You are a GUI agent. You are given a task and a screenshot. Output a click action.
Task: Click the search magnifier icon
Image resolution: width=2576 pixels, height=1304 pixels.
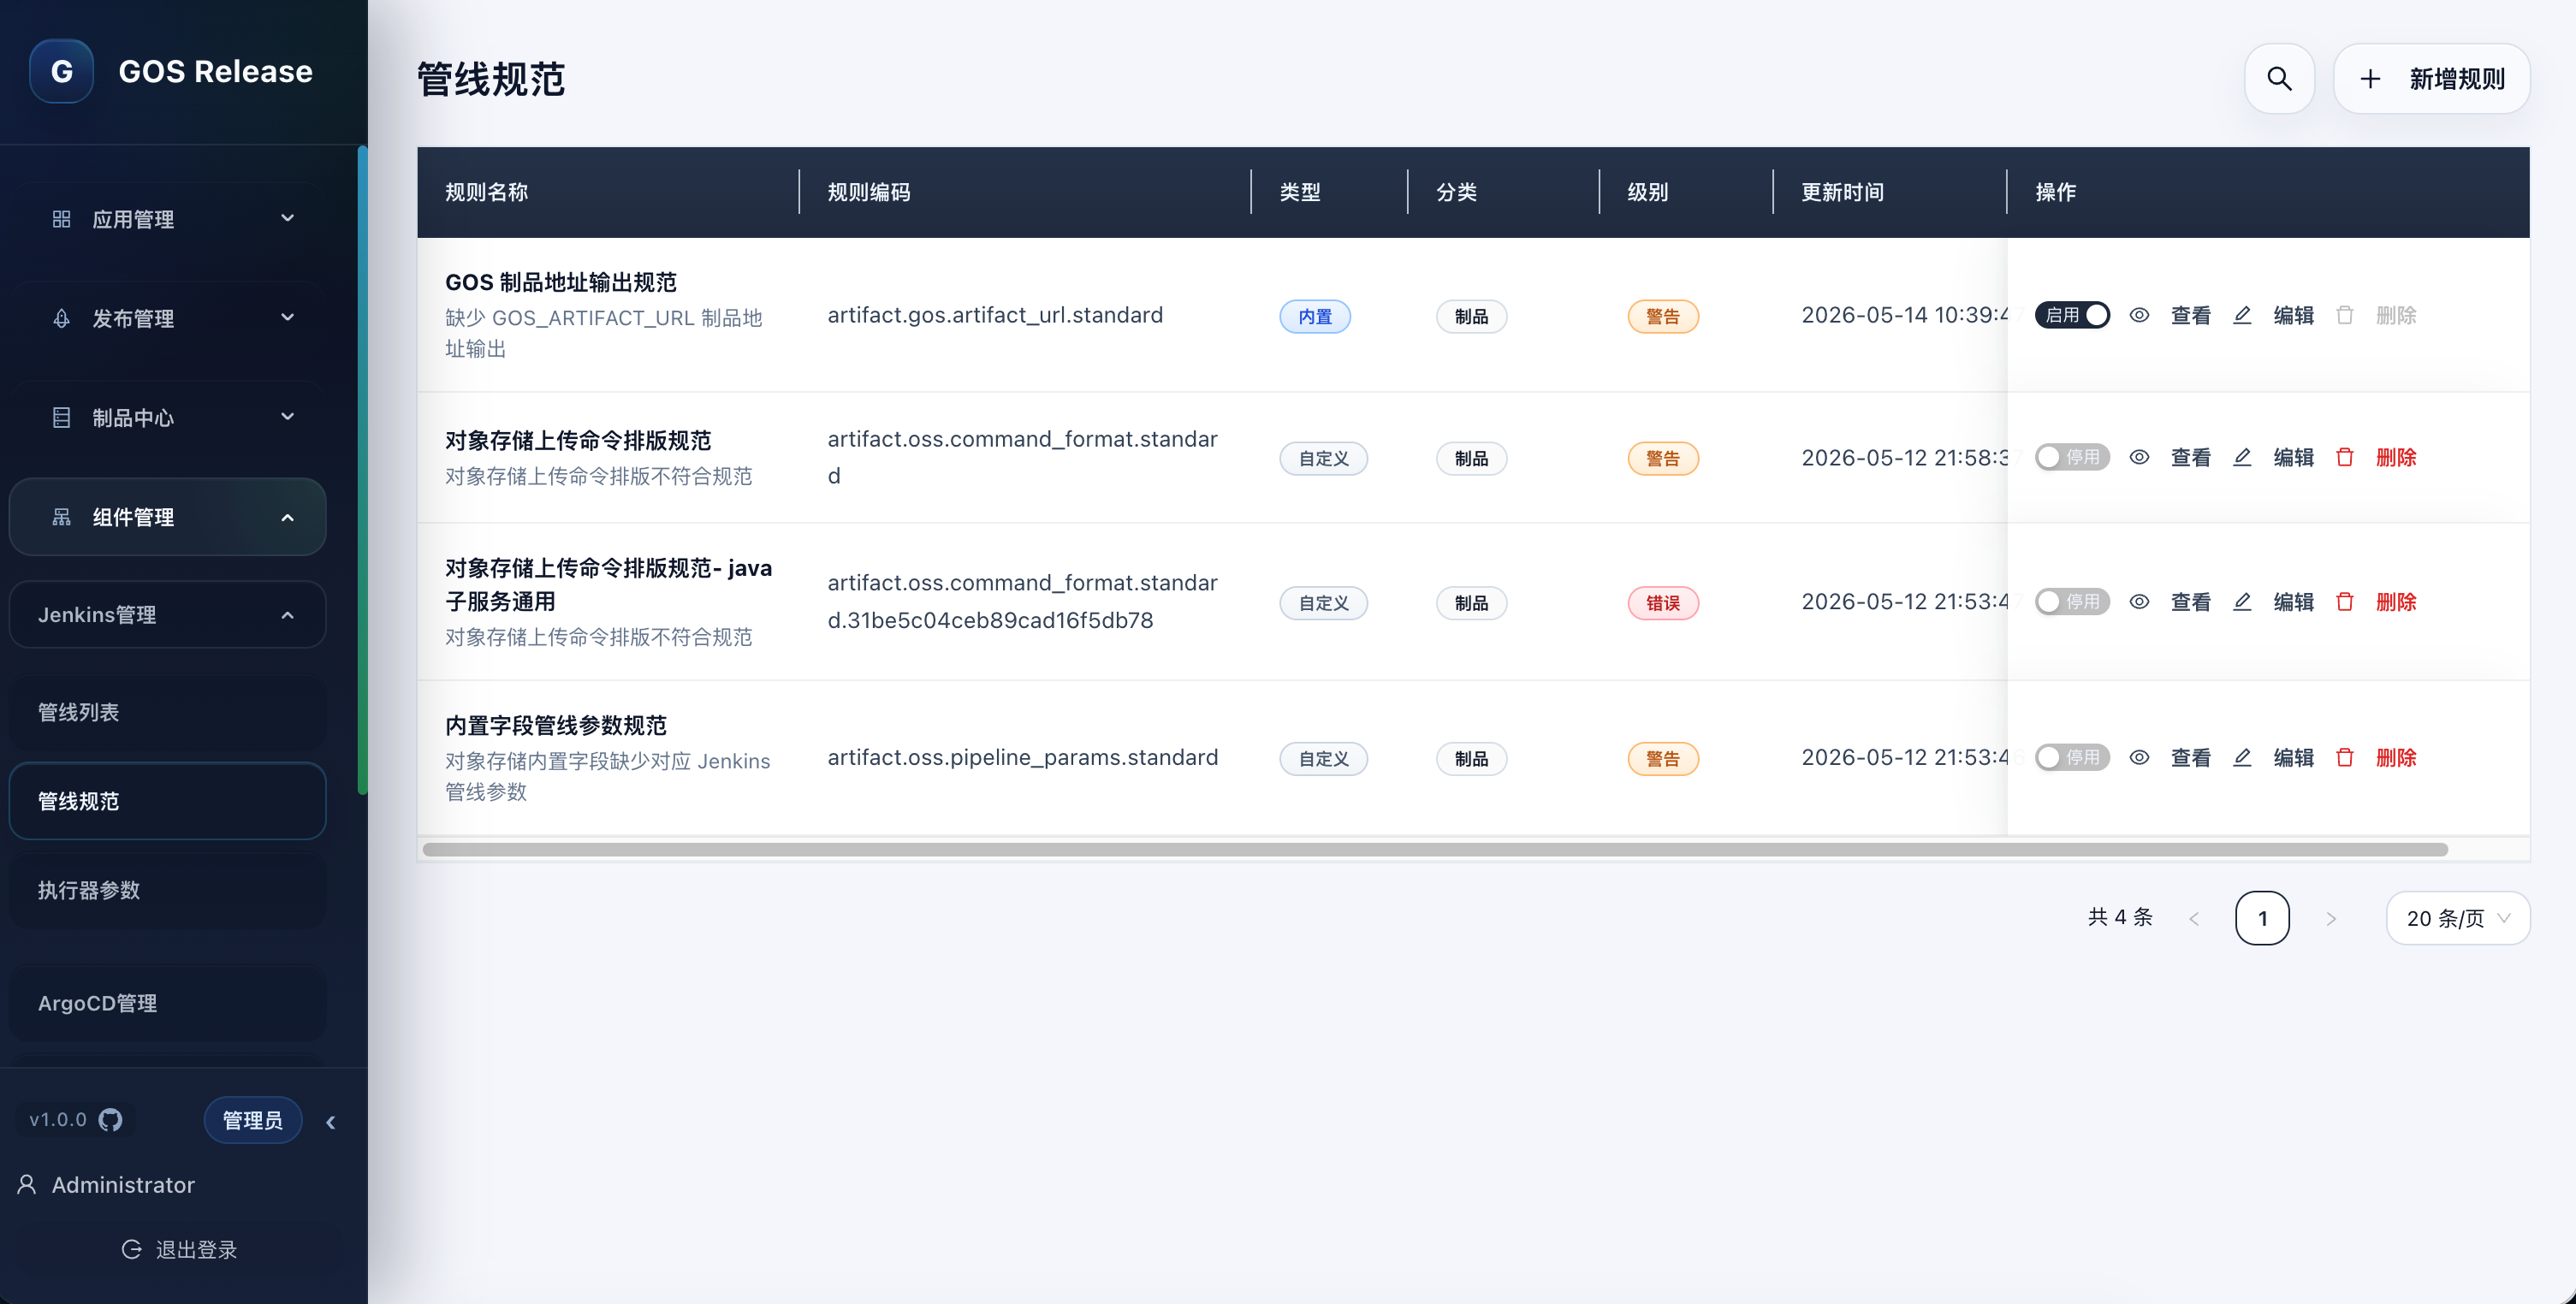coord(2279,78)
